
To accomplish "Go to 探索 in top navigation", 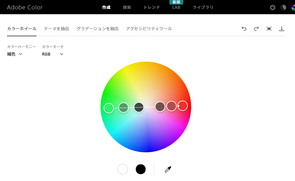I will pyautogui.click(x=127, y=7).
